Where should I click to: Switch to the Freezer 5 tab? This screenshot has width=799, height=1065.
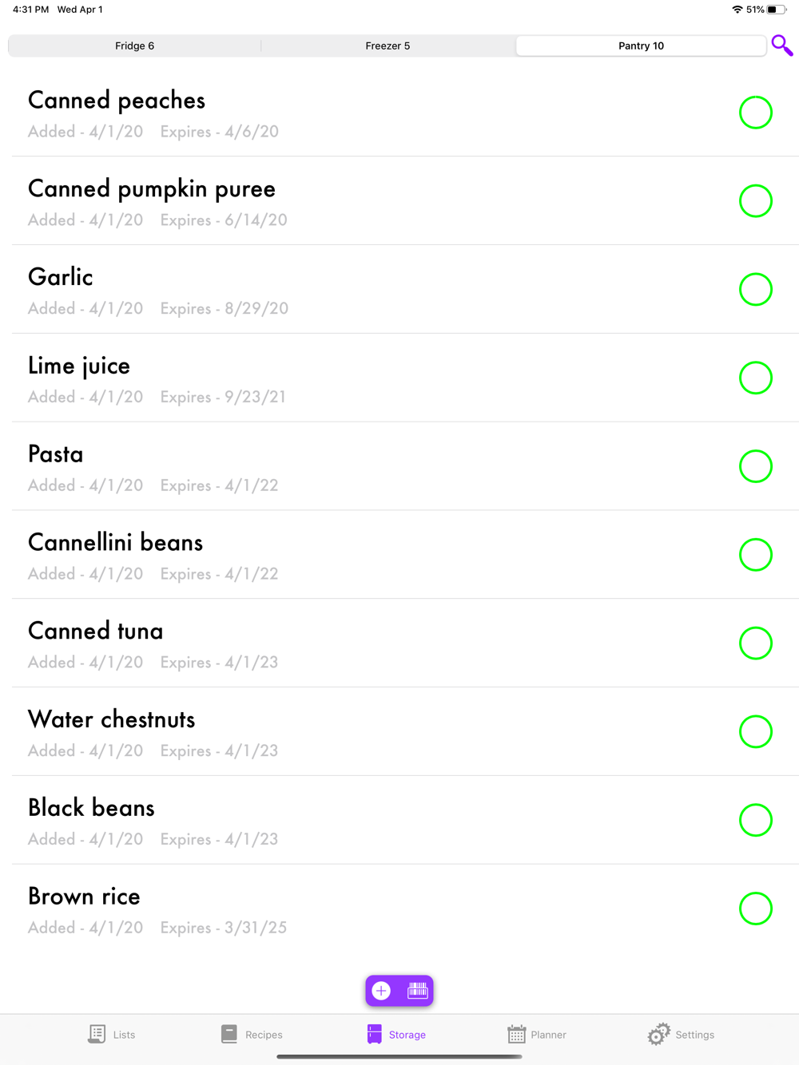pyautogui.click(x=388, y=46)
